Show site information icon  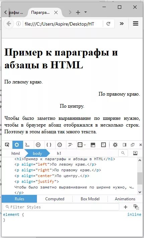pyautogui.click(x=18, y=24)
